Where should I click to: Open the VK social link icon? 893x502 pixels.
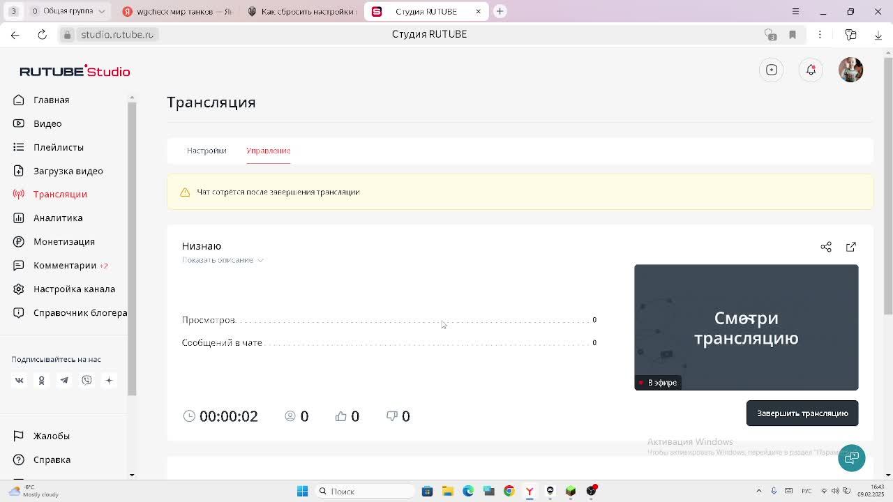coord(19,380)
